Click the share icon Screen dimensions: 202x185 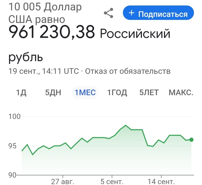pyautogui.click(x=109, y=13)
